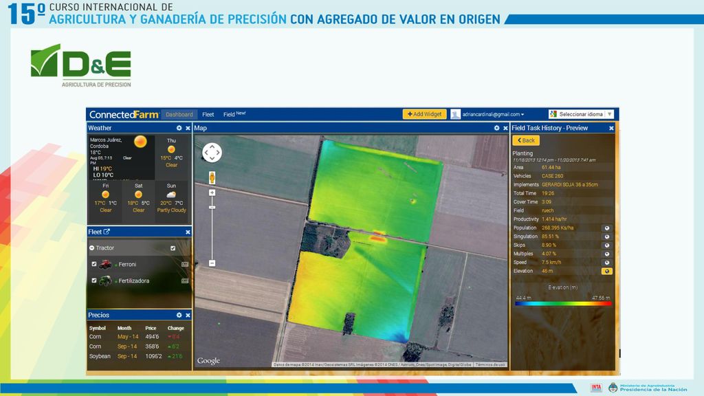This screenshot has width=704, height=396.
Task: Click Productivity value '1.414 ha/hr'
Action: (554, 219)
